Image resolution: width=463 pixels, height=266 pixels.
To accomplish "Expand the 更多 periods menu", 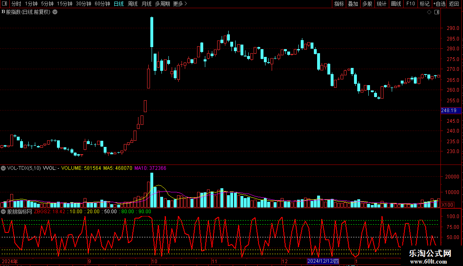I will pos(180,4).
